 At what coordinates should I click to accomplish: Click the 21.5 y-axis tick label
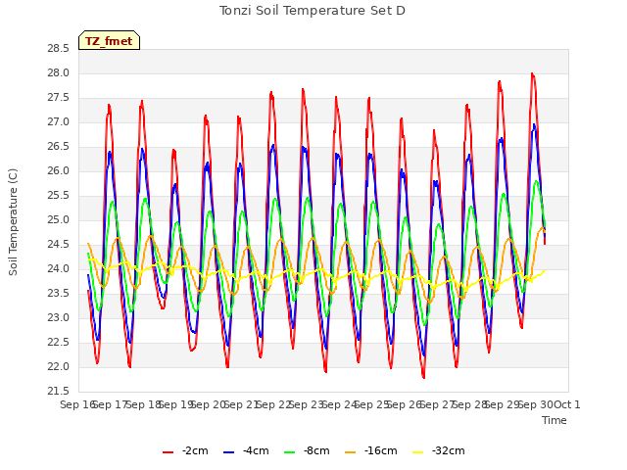tap(59, 392)
